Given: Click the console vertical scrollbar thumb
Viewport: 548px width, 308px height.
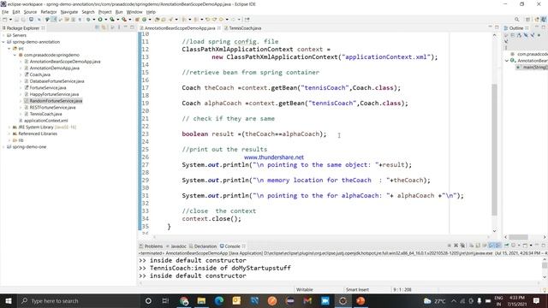Looking at the screenshot, I should 545,265.
